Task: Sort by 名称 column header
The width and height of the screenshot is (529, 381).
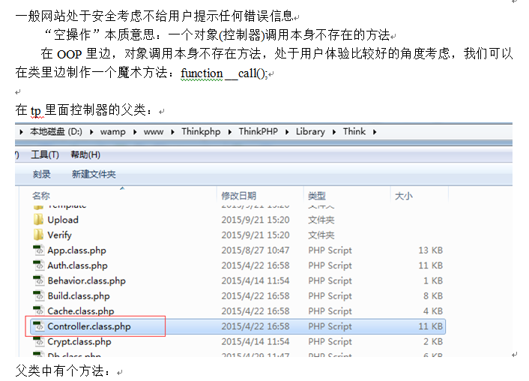Action: (41, 196)
